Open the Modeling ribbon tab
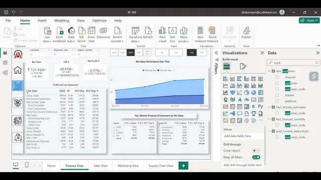 (x=62, y=20)
